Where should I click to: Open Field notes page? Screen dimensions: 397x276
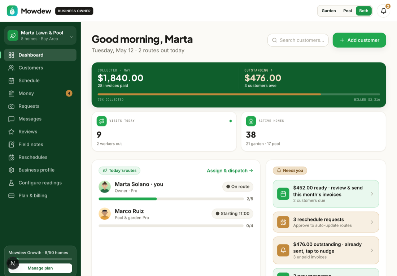click(x=40, y=145)
